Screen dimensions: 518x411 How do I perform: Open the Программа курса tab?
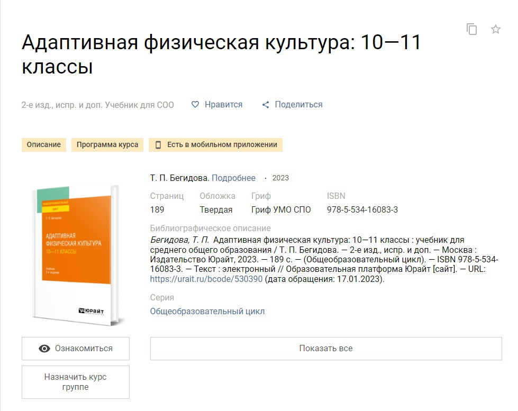[107, 145]
